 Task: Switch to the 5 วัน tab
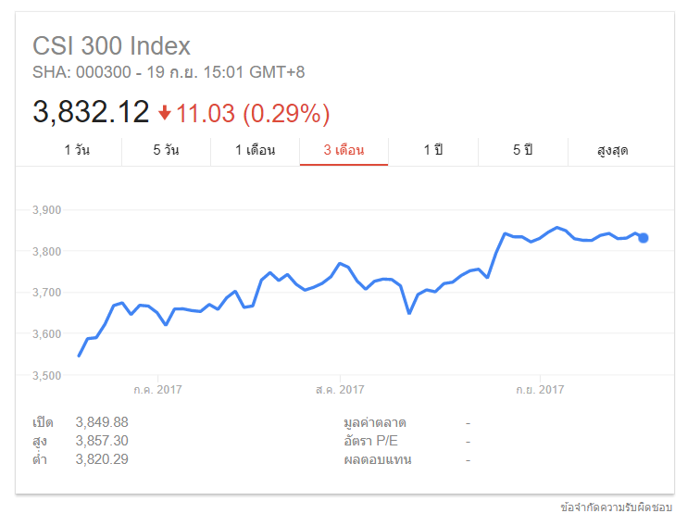[166, 150]
